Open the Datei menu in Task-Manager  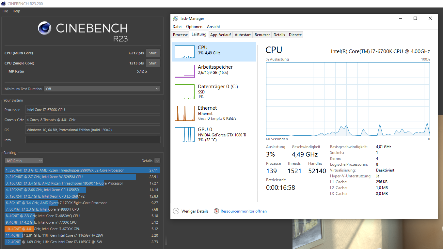177,27
